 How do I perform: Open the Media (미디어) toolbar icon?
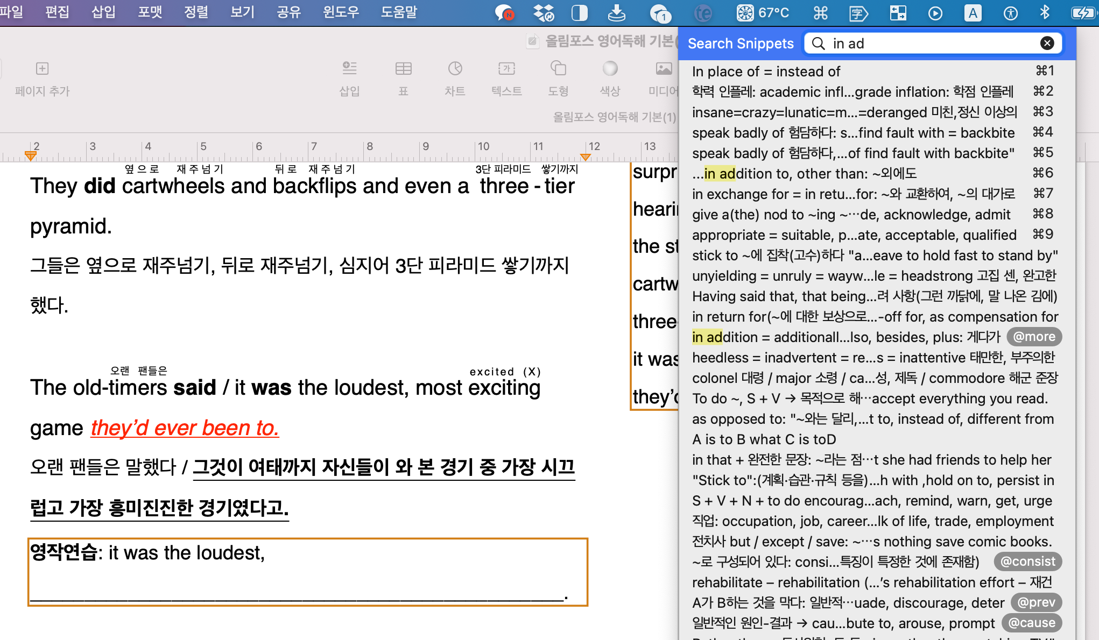click(664, 69)
